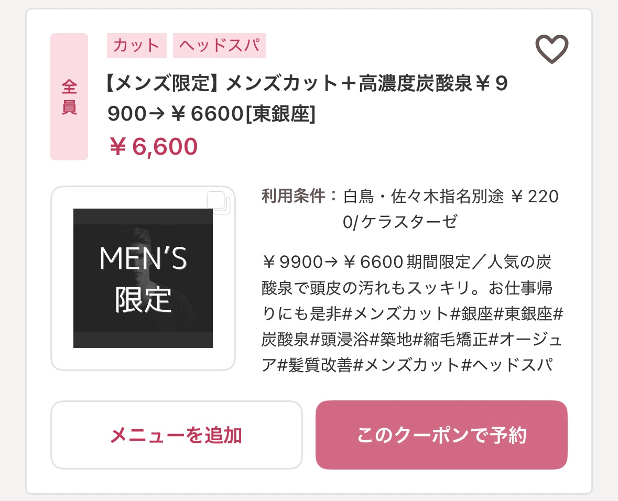Select the カット category tag
618x501 pixels.
click(136, 46)
